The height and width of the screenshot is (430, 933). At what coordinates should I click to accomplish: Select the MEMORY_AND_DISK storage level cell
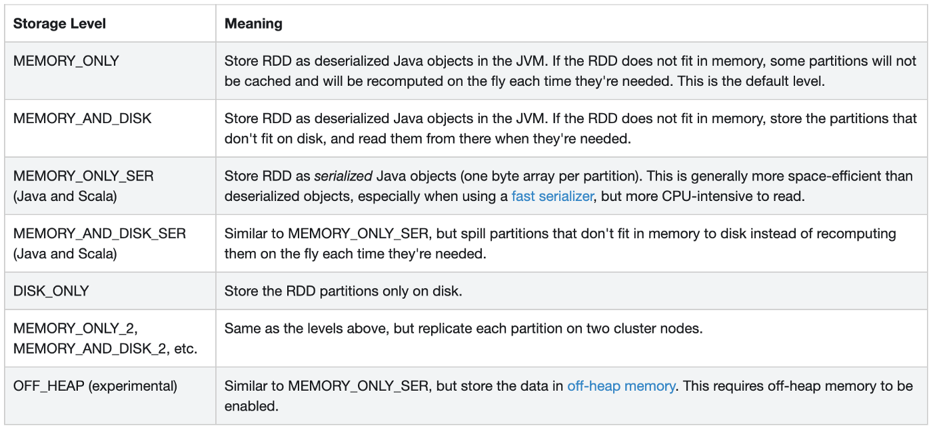click(x=110, y=128)
